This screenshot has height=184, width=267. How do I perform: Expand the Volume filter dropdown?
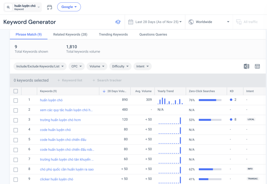(x=97, y=66)
